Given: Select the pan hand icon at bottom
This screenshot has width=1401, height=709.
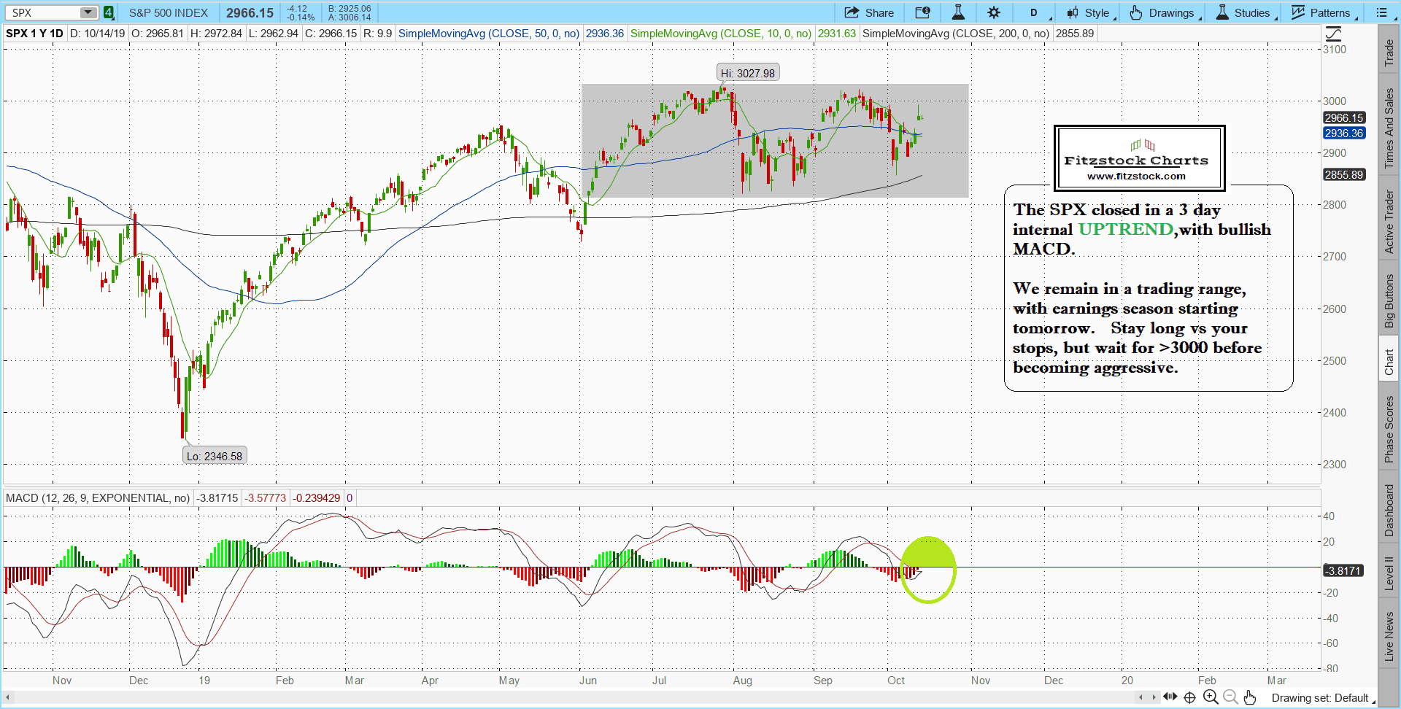Looking at the screenshot, I should [x=1250, y=697].
